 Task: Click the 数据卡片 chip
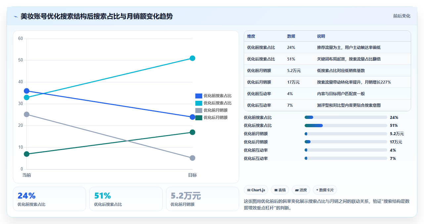325,190
